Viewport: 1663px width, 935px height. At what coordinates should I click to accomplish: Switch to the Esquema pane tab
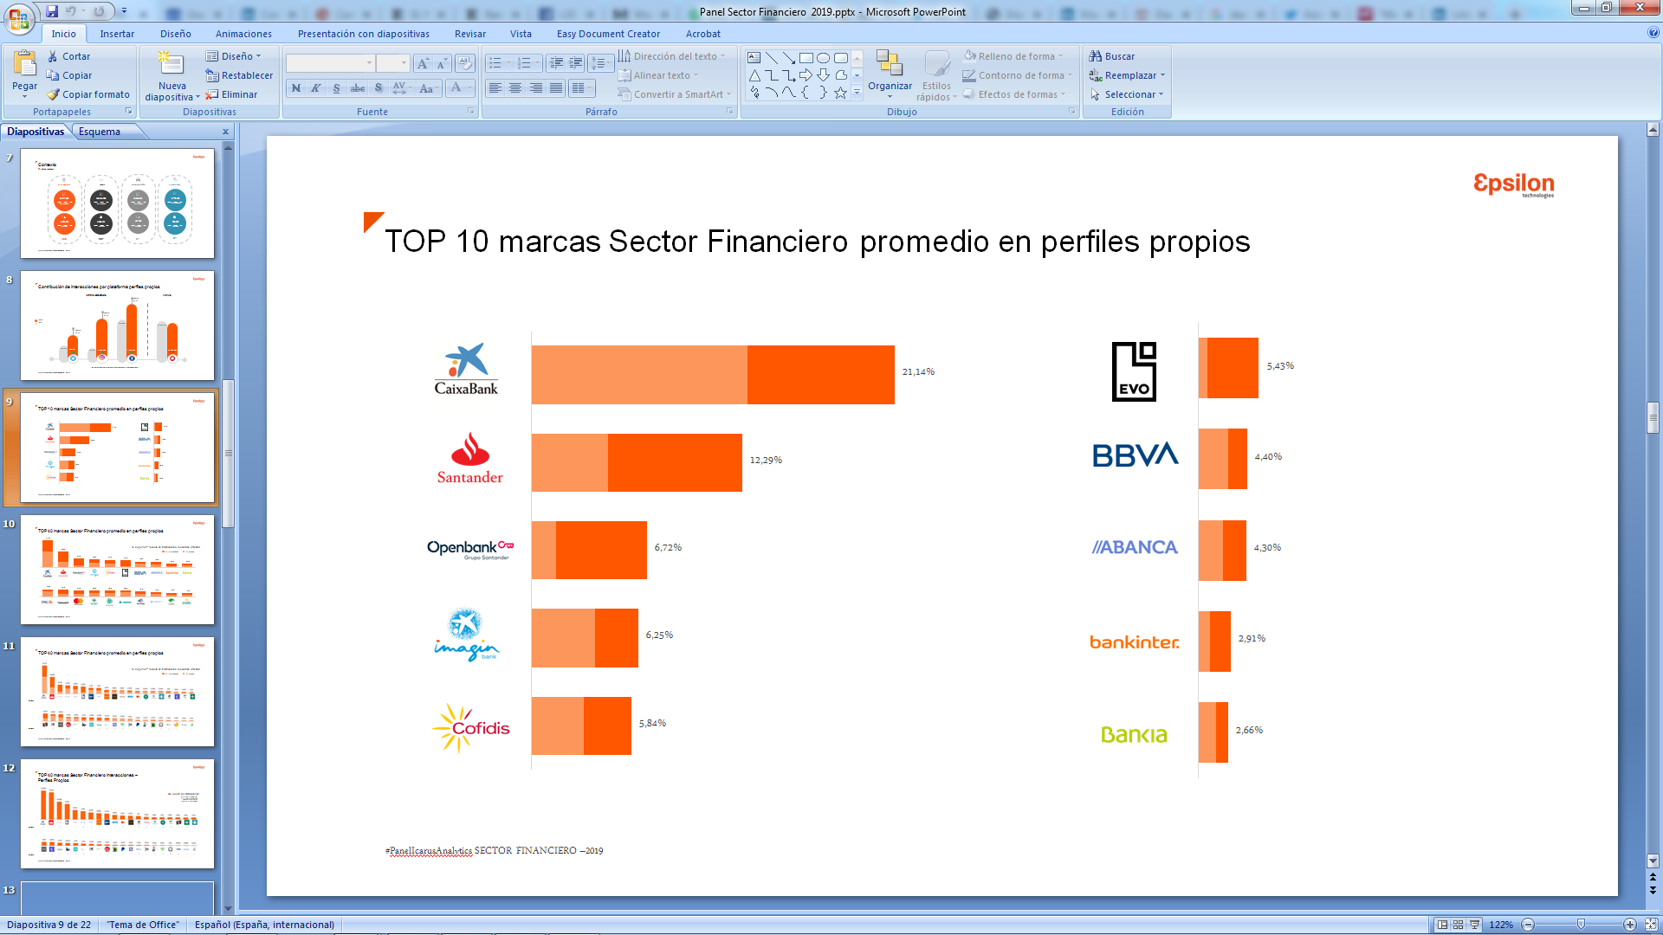click(x=100, y=132)
